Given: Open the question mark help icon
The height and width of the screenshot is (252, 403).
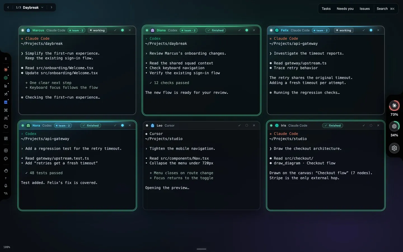Looking at the screenshot, I should pyautogui.click(x=6, y=178).
